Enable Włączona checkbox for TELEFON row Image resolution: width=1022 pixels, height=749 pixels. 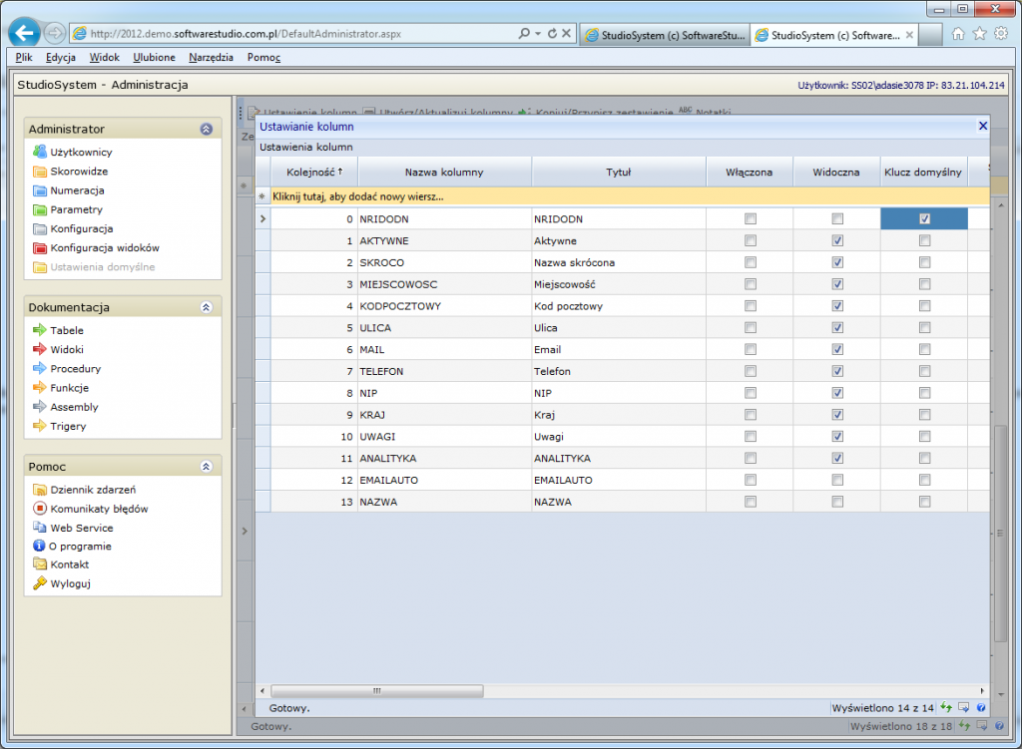coord(751,371)
